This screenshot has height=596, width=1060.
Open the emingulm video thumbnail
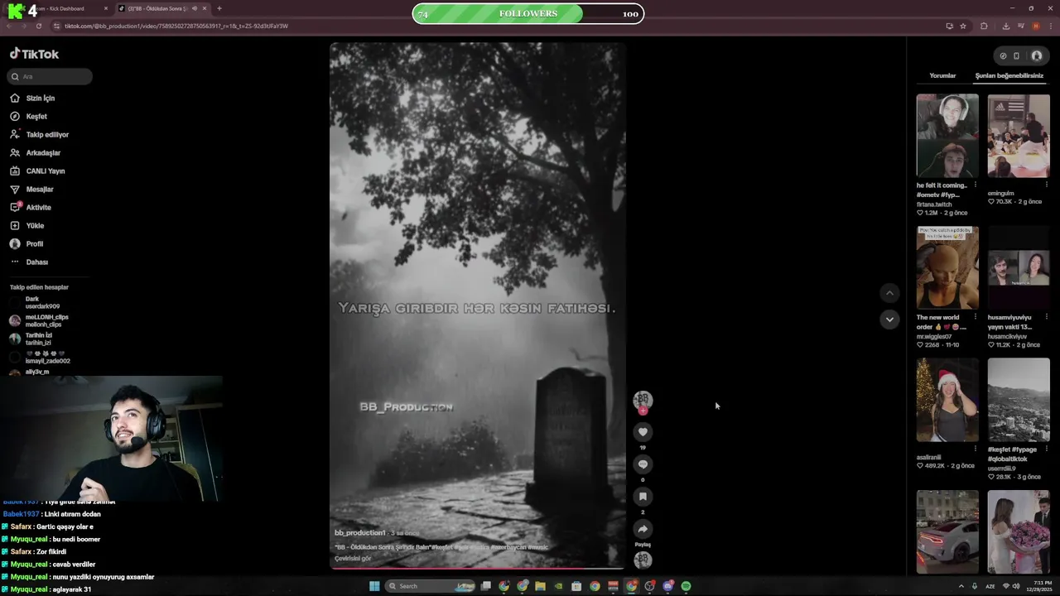click(x=1019, y=136)
